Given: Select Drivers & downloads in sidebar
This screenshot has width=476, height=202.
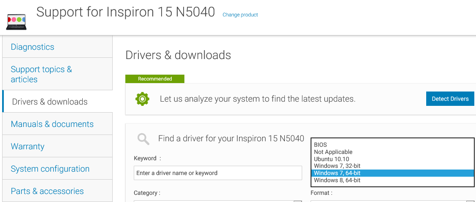Looking at the screenshot, I should pyautogui.click(x=57, y=102).
